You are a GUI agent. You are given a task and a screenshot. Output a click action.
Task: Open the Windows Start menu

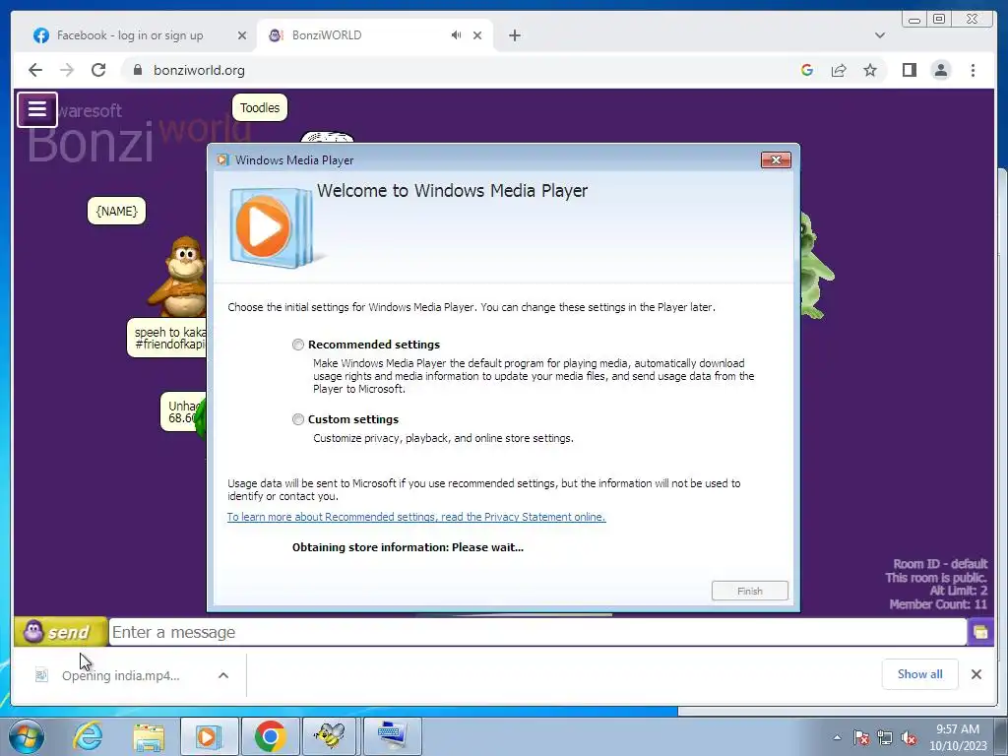pos(27,736)
